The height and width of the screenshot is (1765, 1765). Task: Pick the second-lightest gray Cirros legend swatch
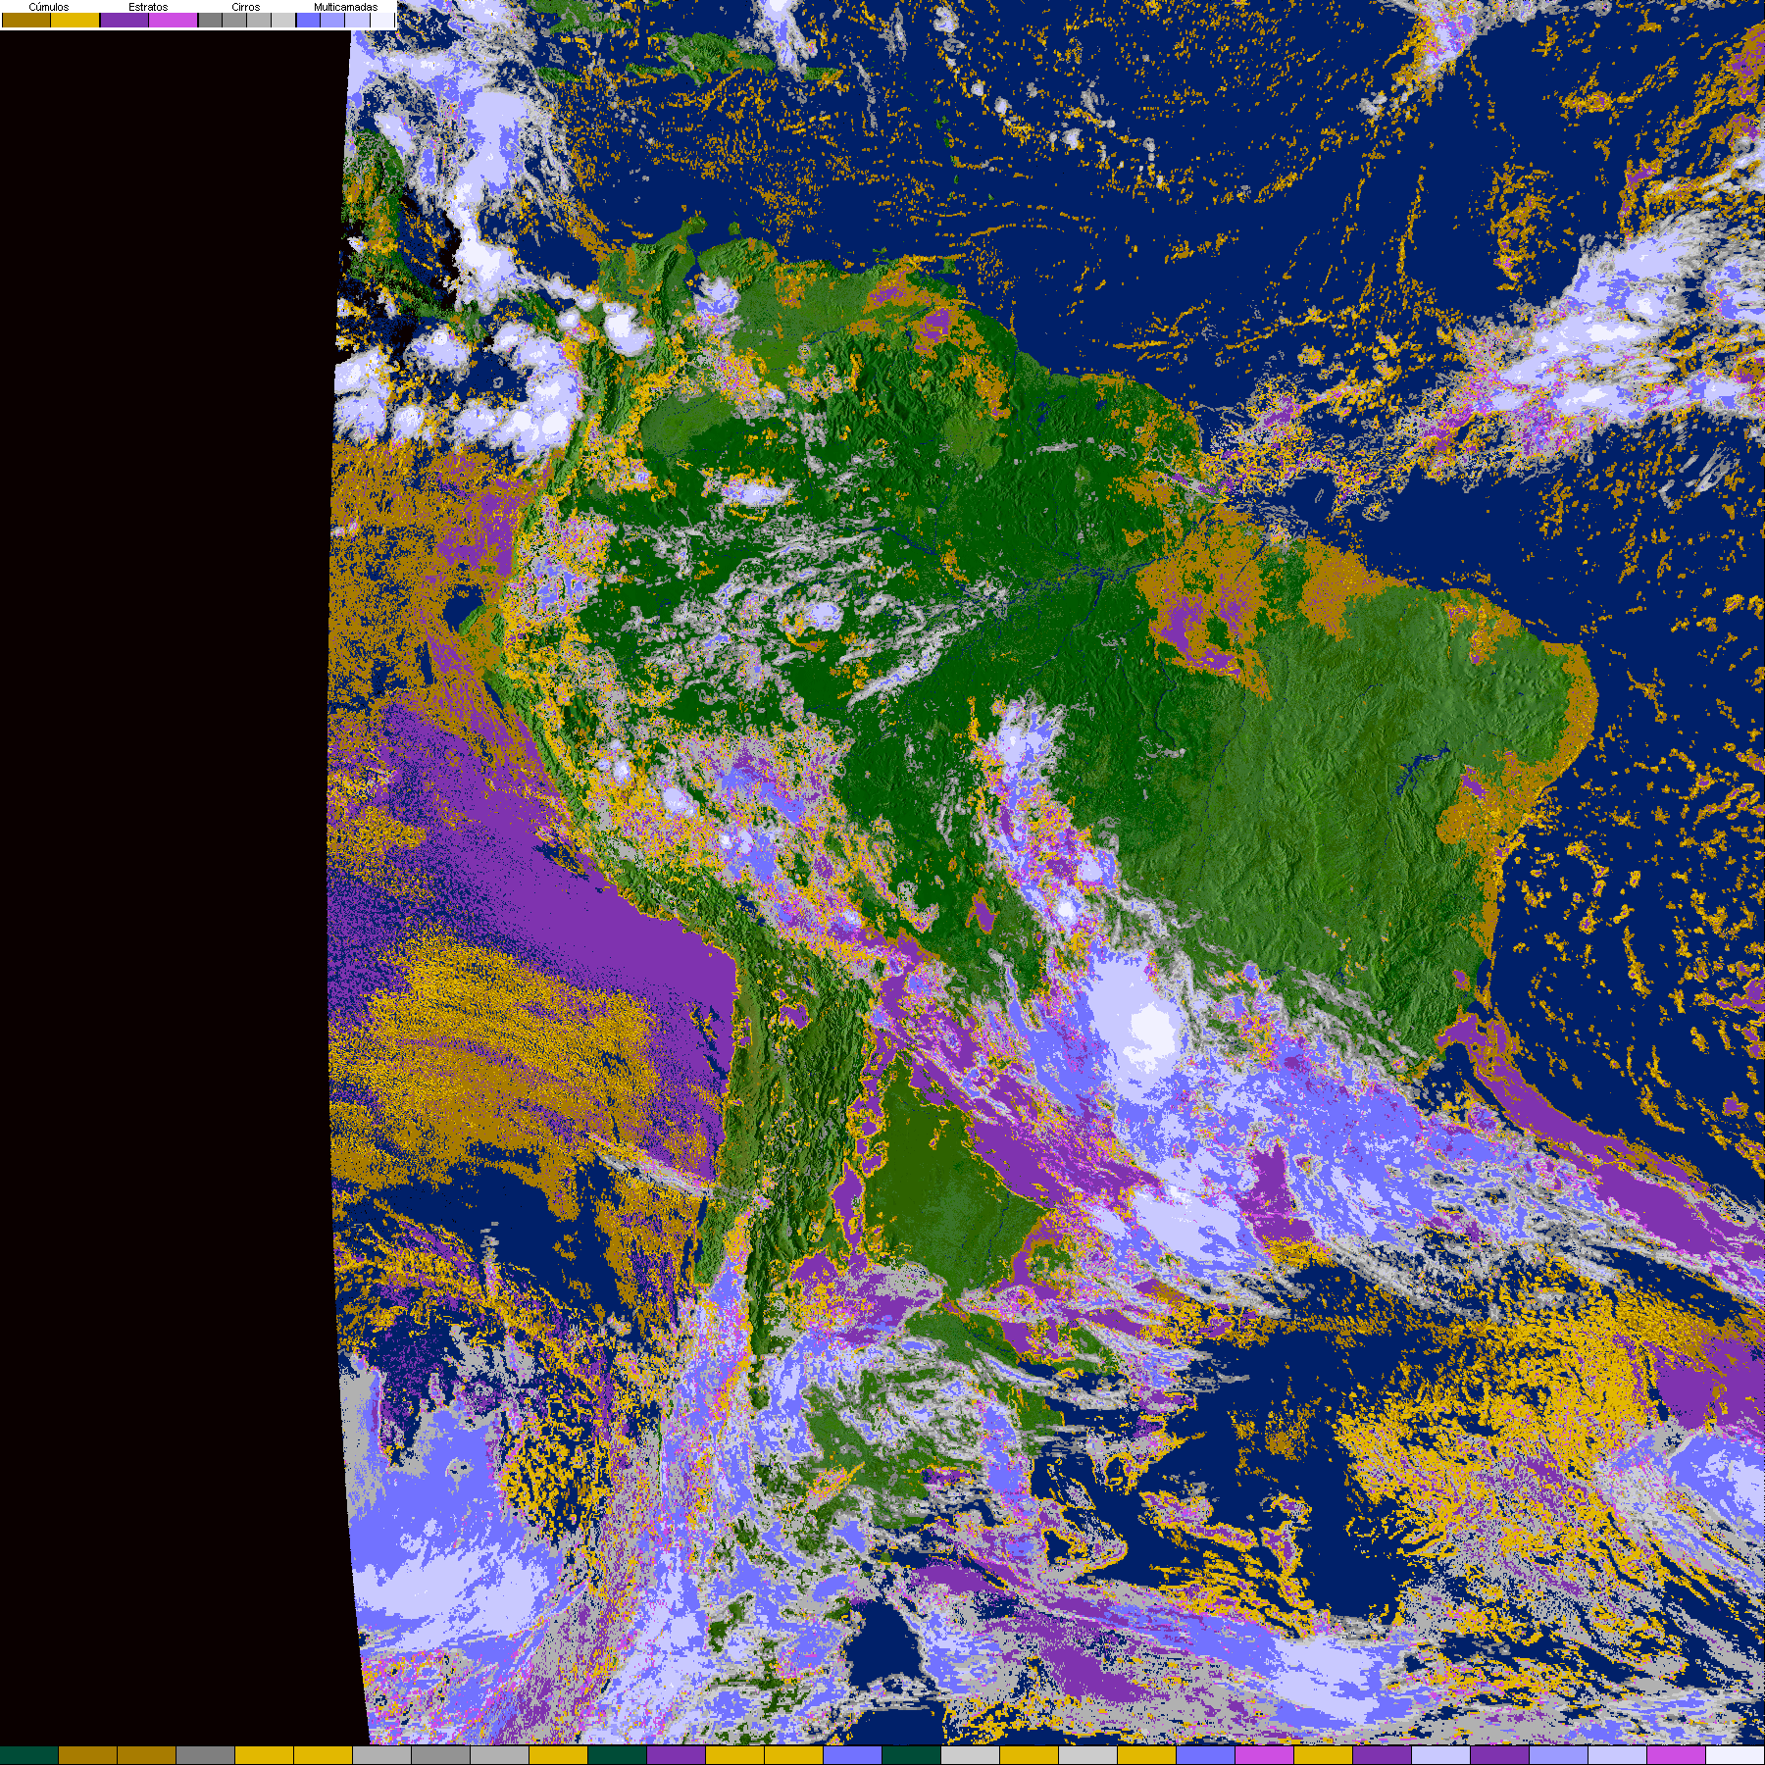point(259,20)
